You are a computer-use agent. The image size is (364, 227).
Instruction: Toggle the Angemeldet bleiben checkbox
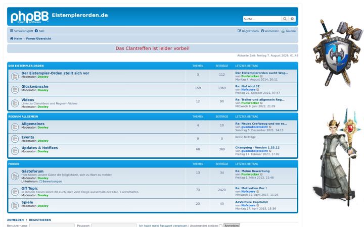pos(220,226)
